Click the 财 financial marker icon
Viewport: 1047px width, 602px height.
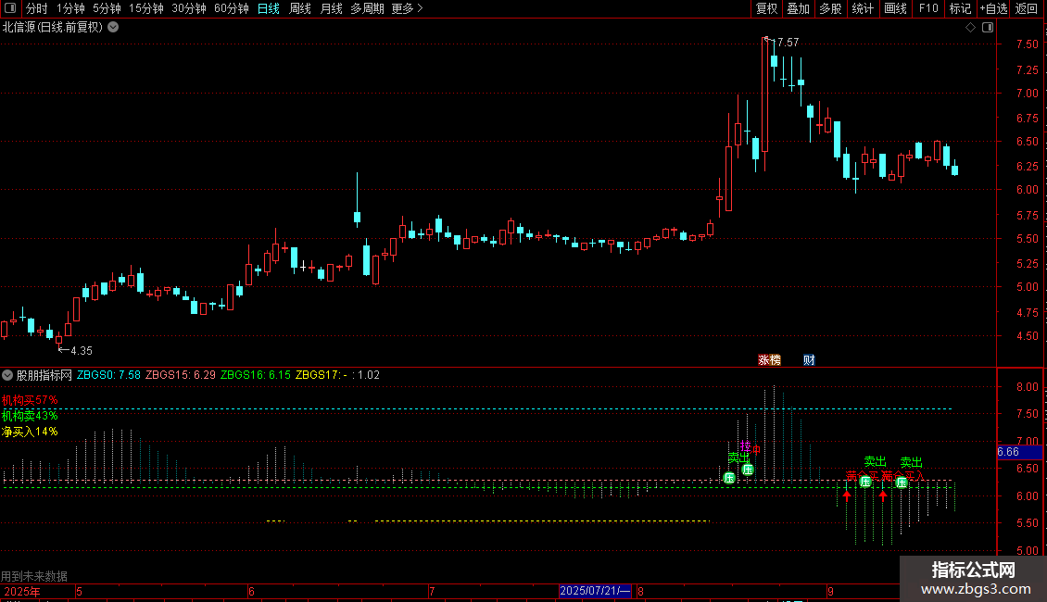(x=809, y=359)
